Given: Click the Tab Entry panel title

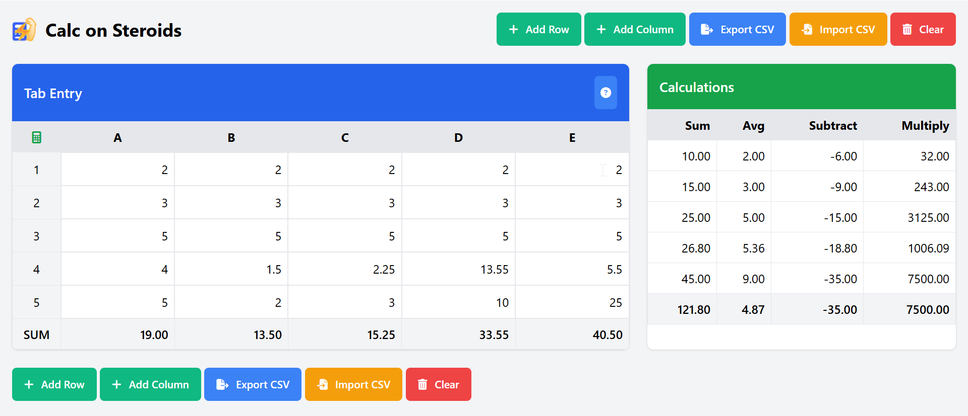Looking at the screenshot, I should pyautogui.click(x=53, y=94).
